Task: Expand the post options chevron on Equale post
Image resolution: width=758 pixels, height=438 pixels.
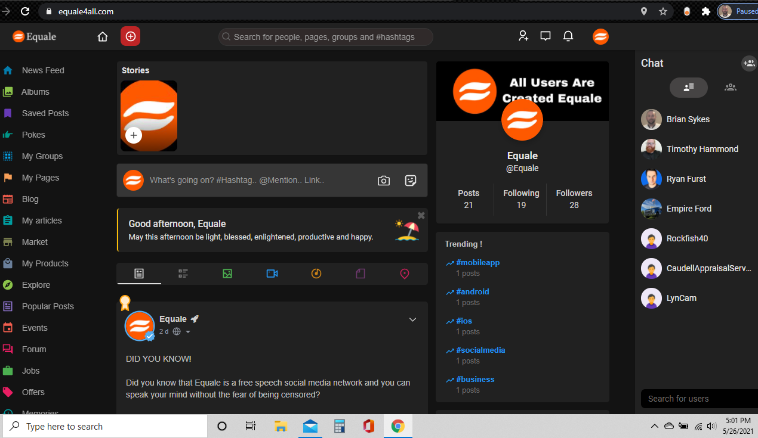Action: [x=412, y=319]
